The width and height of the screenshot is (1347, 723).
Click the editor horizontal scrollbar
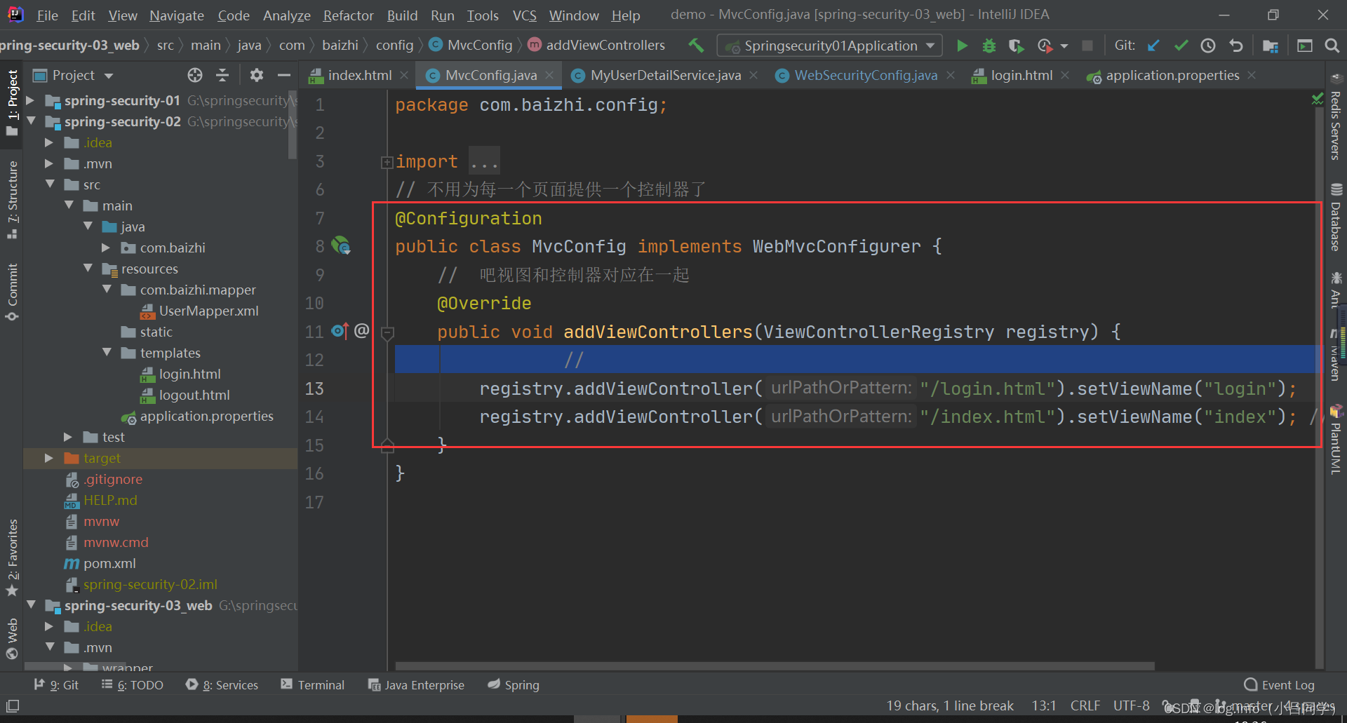775,666
